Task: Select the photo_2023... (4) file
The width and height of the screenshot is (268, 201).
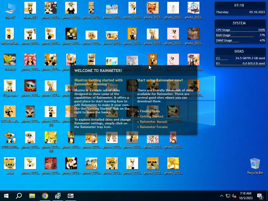Action: click(51, 142)
